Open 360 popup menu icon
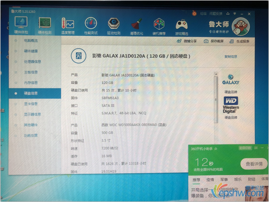This screenshot has width=269, height=202. click(x=256, y=148)
